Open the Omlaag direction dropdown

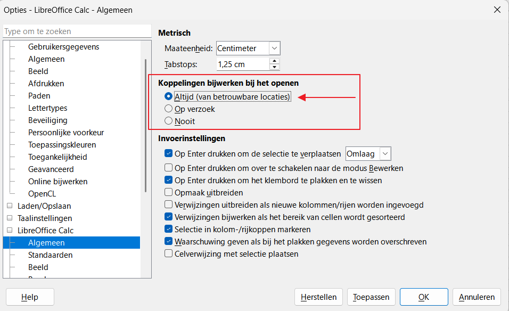pyautogui.click(x=385, y=154)
